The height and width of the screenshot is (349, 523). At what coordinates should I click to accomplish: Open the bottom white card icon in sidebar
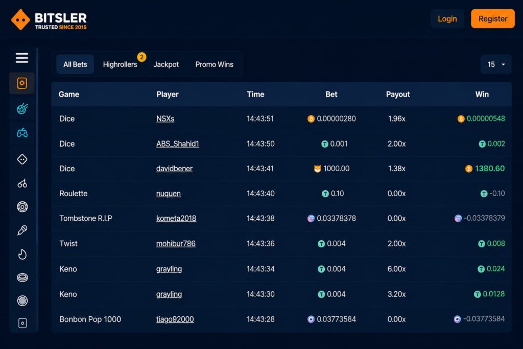(22, 323)
